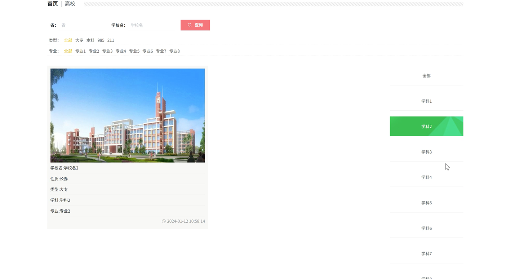Select 全部 in the 专业 filter row
Screen dimensions: 515x279
[x=68, y=51]
